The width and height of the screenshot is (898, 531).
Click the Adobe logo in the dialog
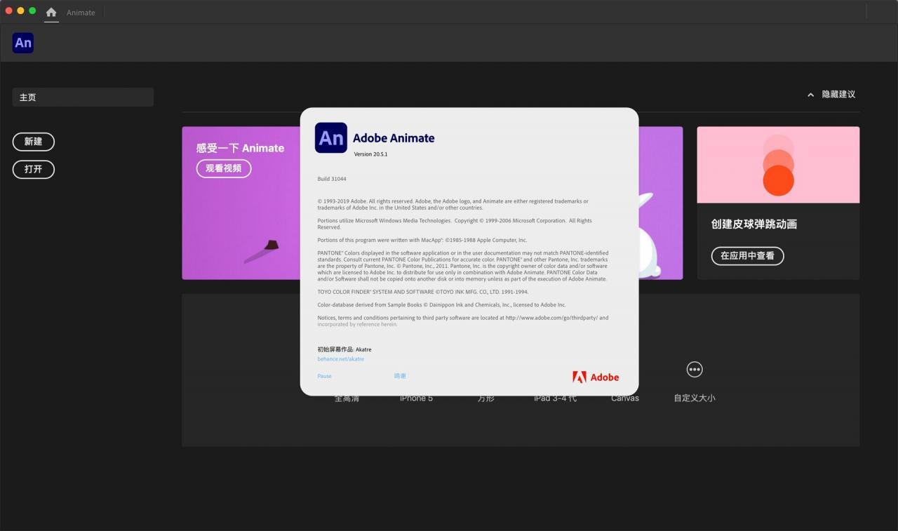pyautogui.click(x=596, y=377)
